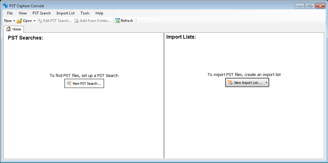Open the Import List menu

(x=65, y=13)
